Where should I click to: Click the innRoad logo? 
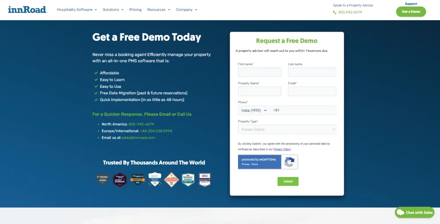[28, 10]
